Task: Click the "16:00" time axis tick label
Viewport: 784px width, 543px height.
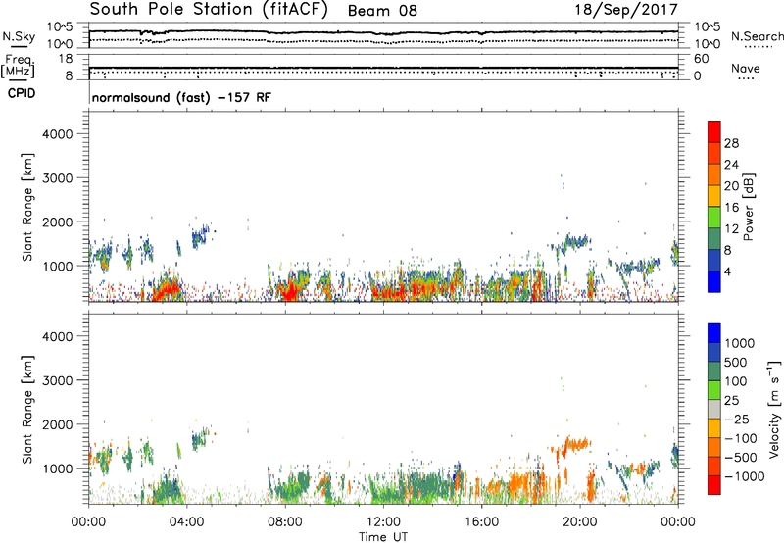Action: pyautogui.click(x=481, y=522)
